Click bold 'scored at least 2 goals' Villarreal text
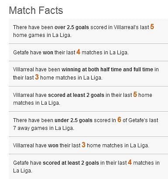168x179 pixels. pyautogui.click(x=76, y=95)
